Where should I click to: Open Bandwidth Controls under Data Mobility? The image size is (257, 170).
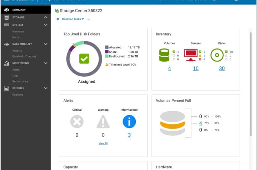24,56
